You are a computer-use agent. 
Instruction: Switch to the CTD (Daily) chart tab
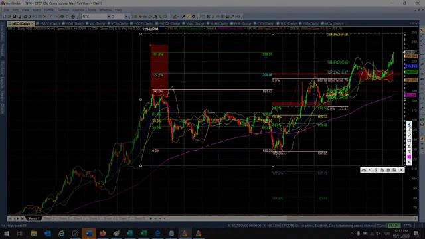click(x=264, y=24)
